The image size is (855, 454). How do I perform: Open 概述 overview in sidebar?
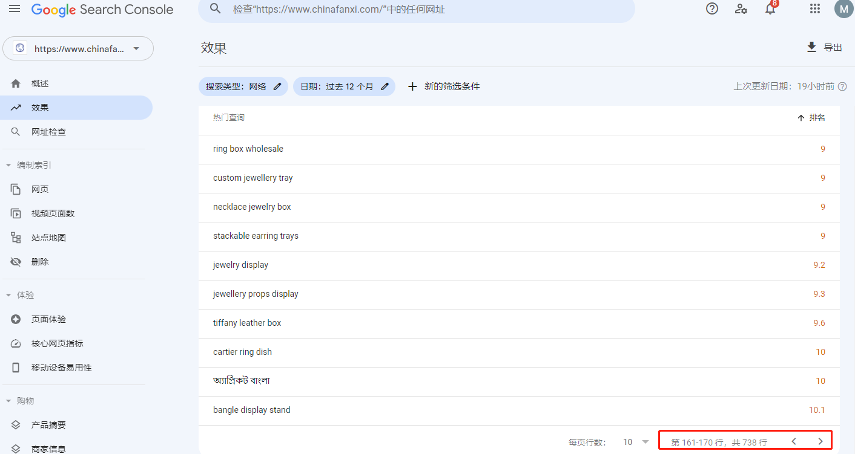(x=78, y=83)
